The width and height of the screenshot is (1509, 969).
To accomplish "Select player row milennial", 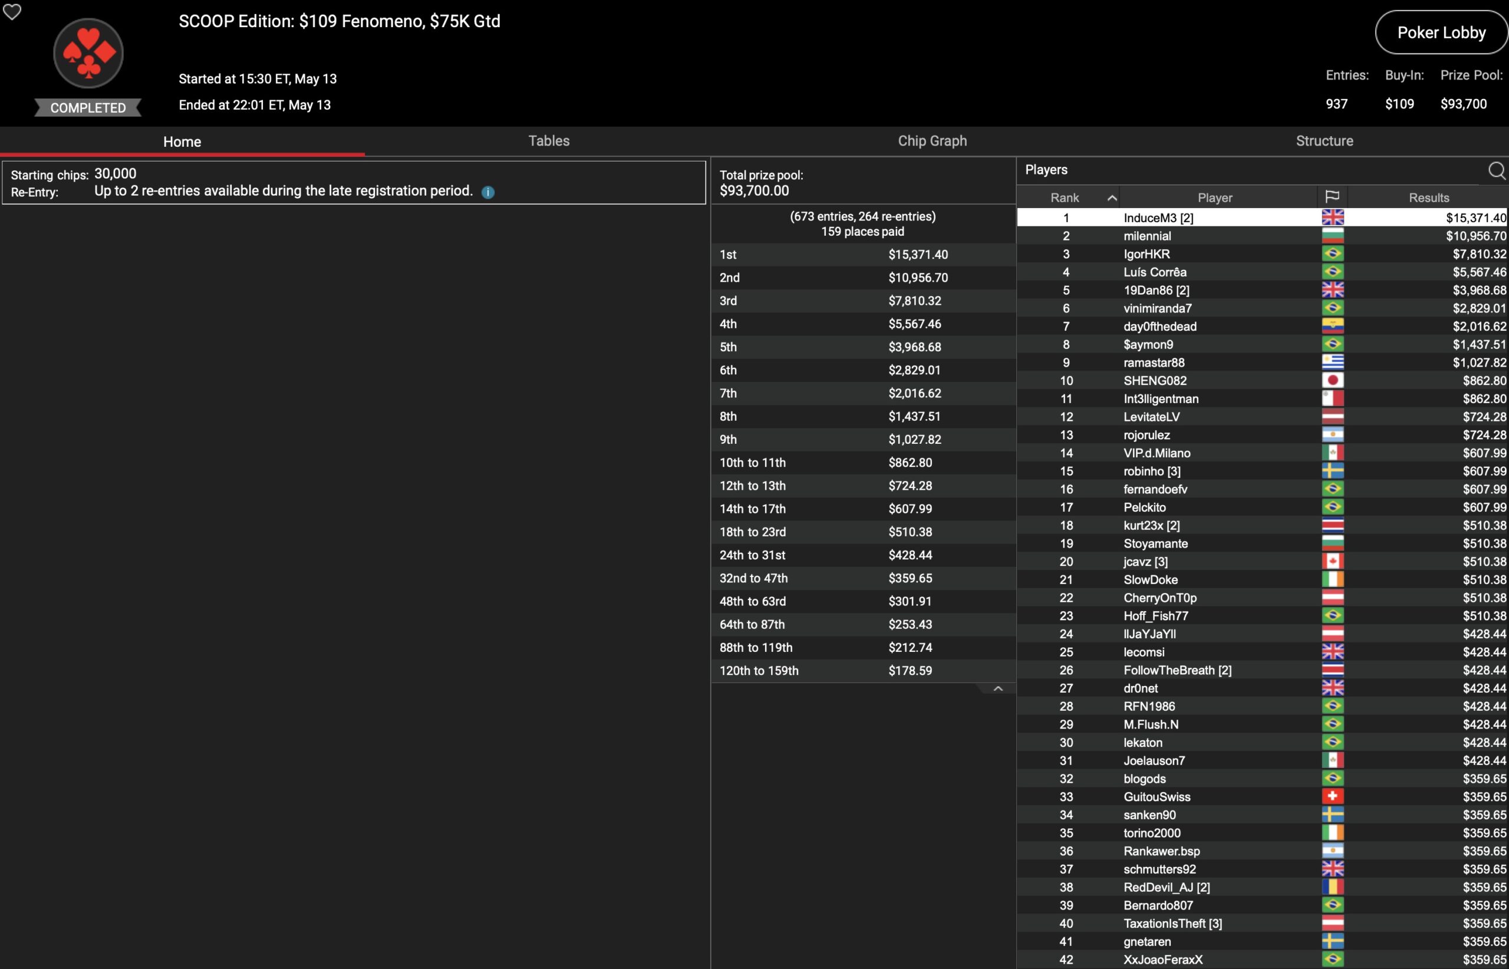I will [x=1147, y=236].
